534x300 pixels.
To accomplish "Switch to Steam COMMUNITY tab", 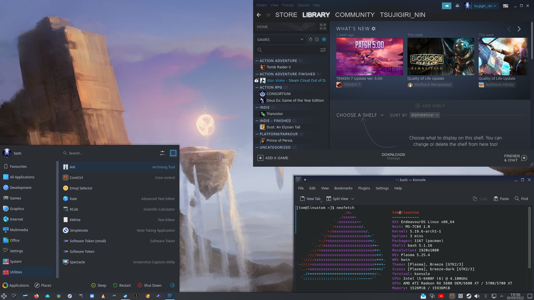I will click(x=355, y=15).
